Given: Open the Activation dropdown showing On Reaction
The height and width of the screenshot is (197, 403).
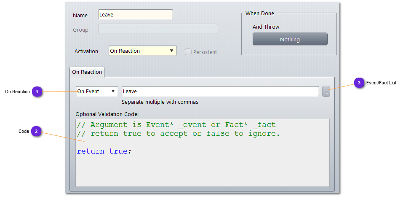Looking at the screenshot, I should click(x=142, y=51).
